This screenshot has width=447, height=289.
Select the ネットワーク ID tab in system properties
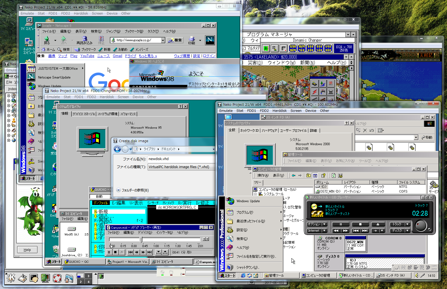249,131
